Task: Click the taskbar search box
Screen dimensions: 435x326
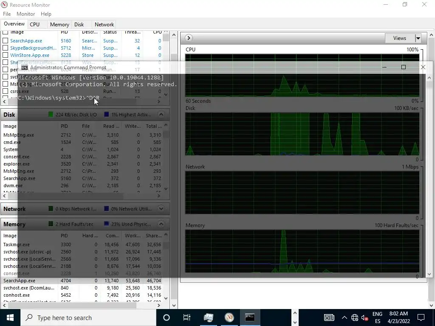Action: [x=88, y=318]
